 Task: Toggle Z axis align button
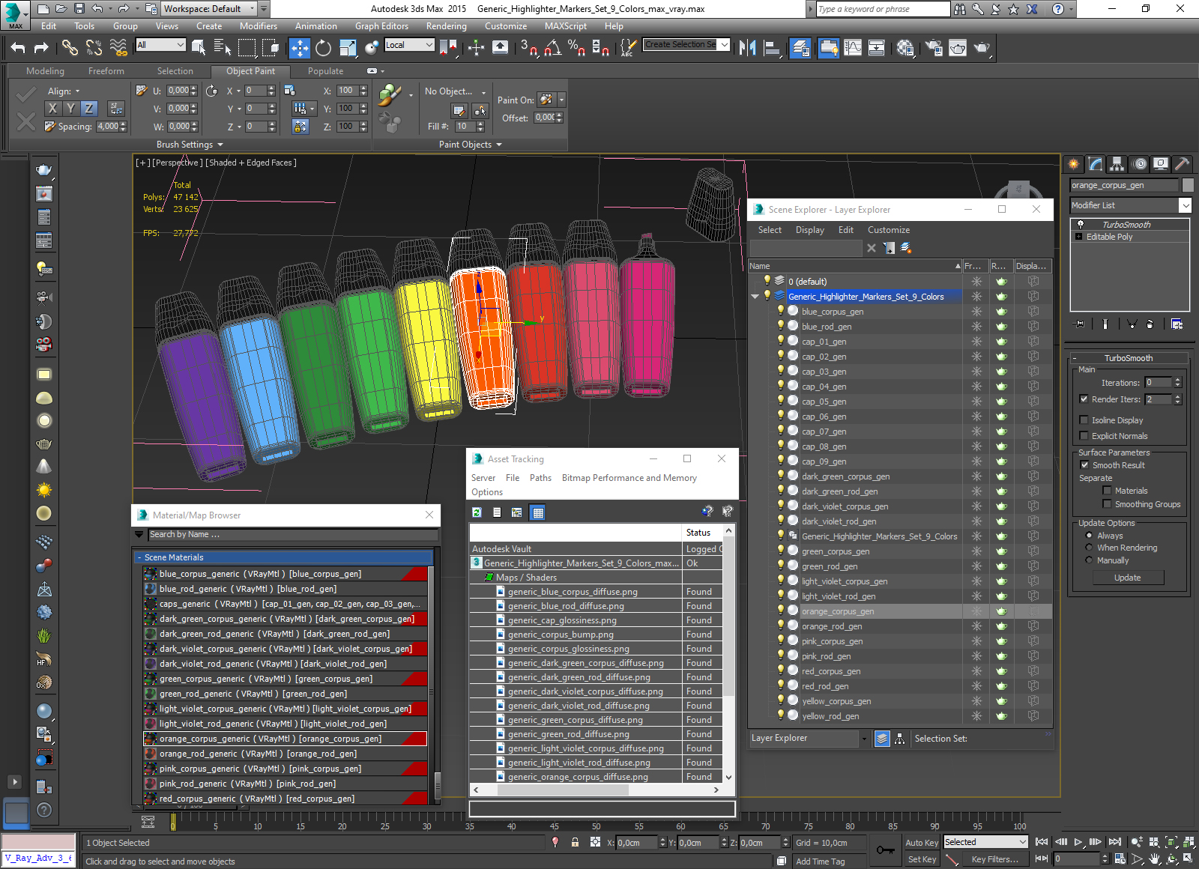(x=88, y=108)
